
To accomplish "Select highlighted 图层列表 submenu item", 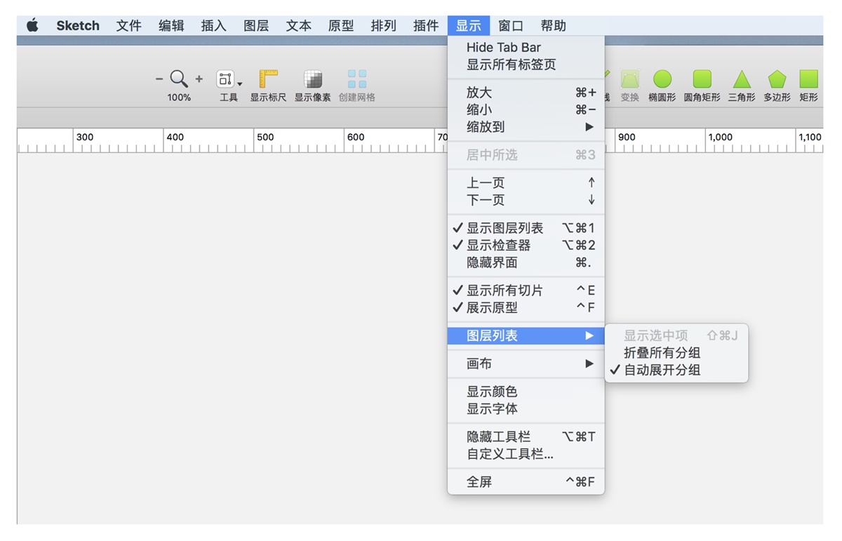I will point(526,336).
